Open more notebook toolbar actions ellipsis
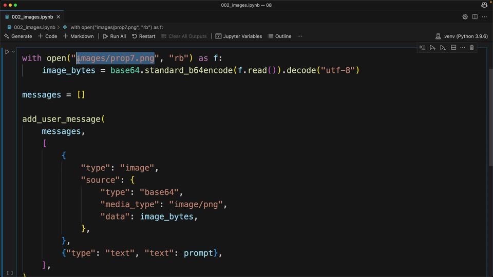This screenshot has height=277, width=493. click(x=300, y=36)
